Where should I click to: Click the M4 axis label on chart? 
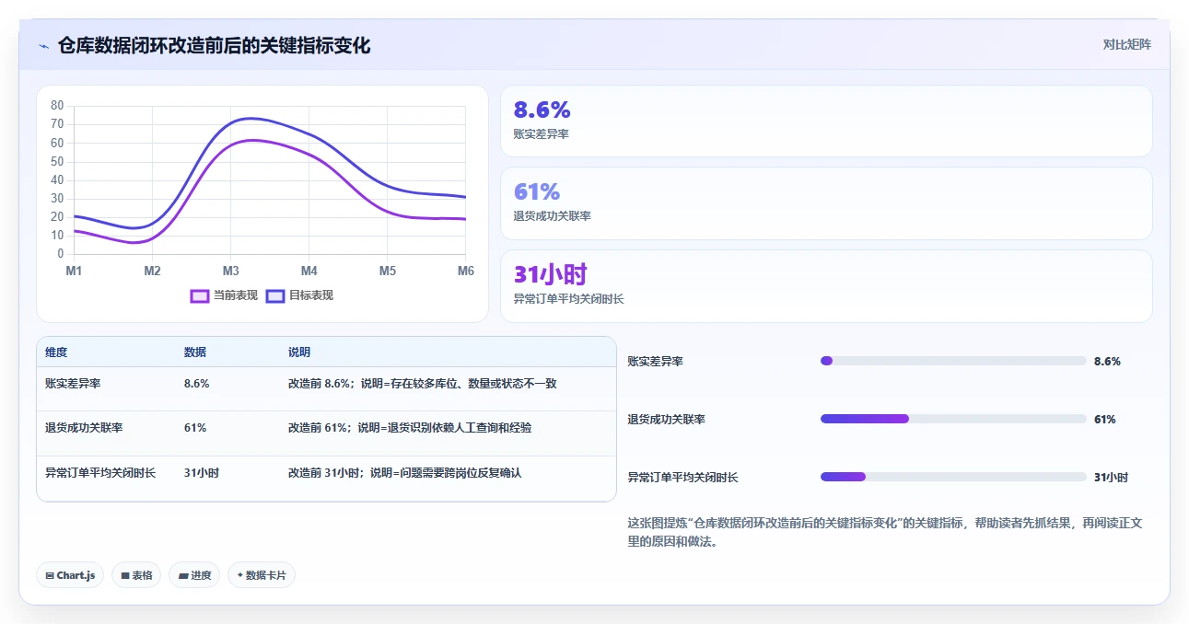tap(309, 271)
